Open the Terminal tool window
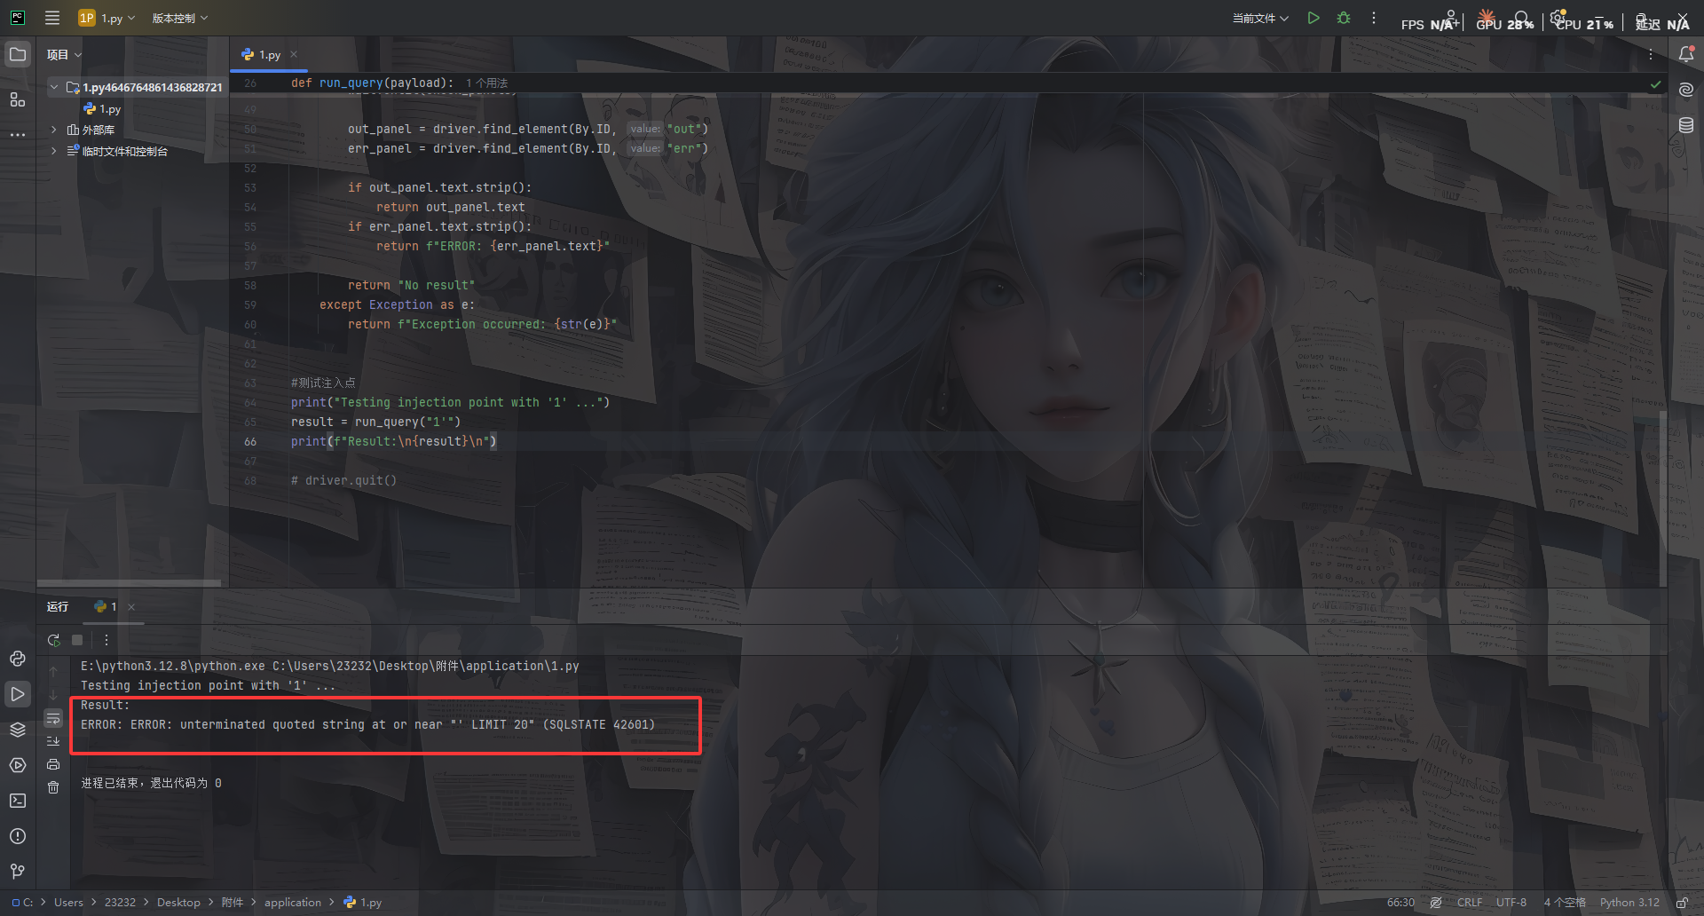 pos(18,801)
